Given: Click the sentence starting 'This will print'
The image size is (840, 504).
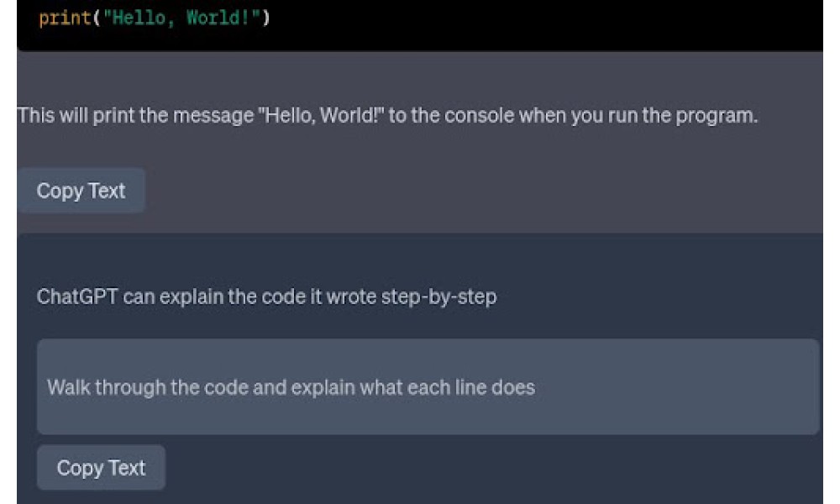Looking at the screenshot, I should (388, 116).
